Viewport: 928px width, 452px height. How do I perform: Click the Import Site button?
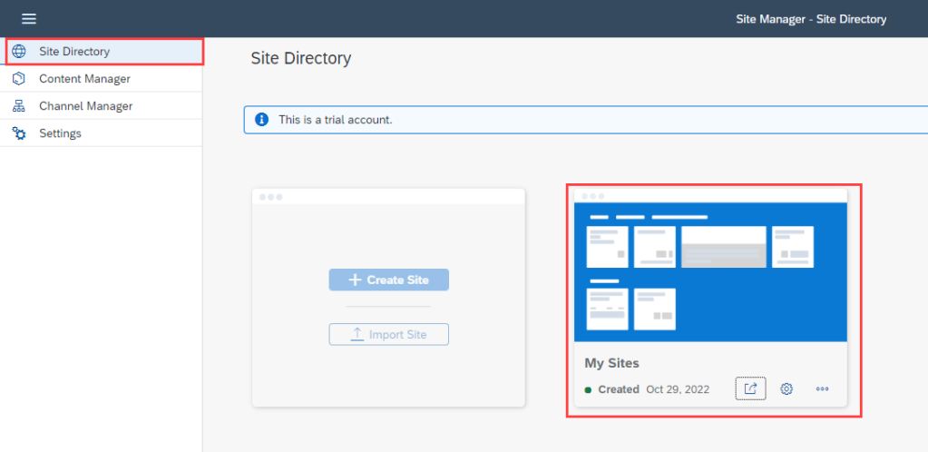tap(388, 335)
